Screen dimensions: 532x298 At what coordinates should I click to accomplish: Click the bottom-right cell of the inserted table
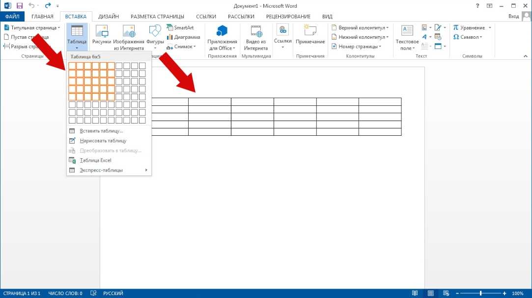[380, 132]
